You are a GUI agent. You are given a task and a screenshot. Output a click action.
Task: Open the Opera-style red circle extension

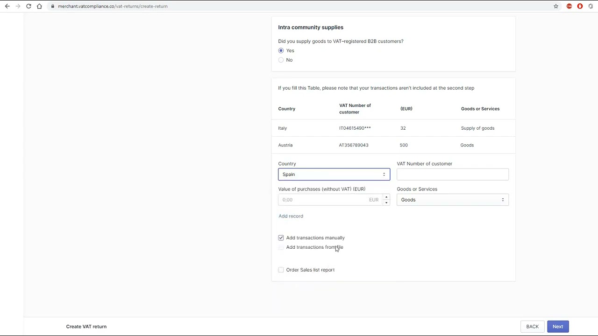coord(580,6)
